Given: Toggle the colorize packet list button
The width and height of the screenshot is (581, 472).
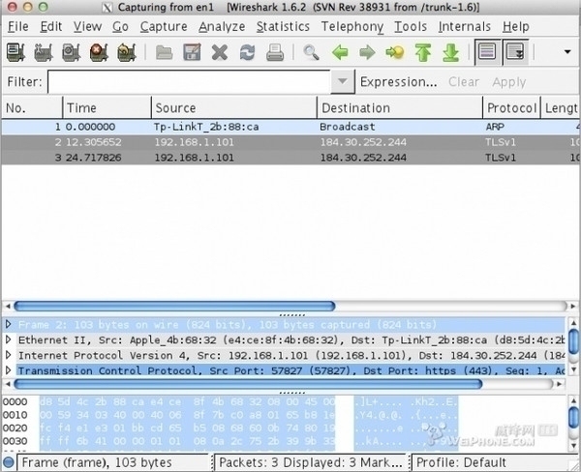Looking at the screenshot, I should (x=488, y=51).
